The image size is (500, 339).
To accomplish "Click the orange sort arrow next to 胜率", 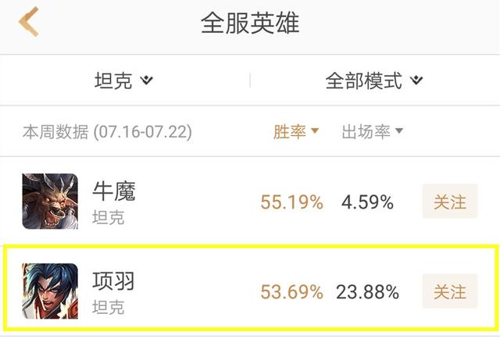I will pyautogui.click(x=315, y=131).
